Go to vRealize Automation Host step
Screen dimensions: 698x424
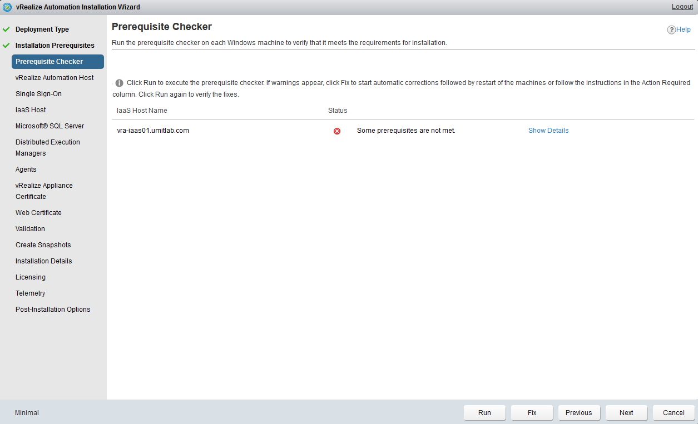point(55,78)
